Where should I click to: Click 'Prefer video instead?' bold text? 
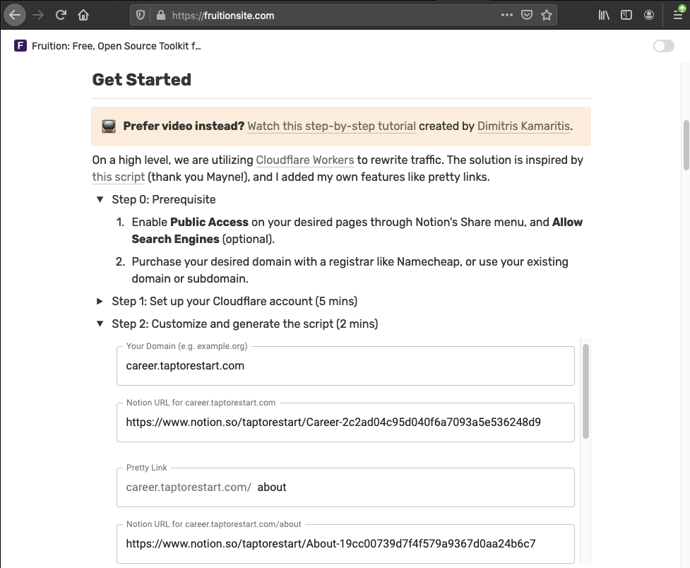[184, 126]
